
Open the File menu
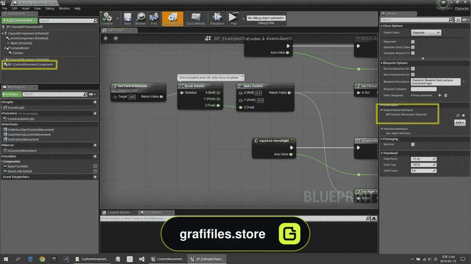[5, 9]
